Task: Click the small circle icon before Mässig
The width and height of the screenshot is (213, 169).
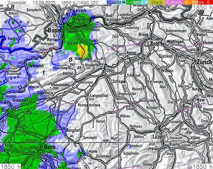Action: click(x=128, y=2)
